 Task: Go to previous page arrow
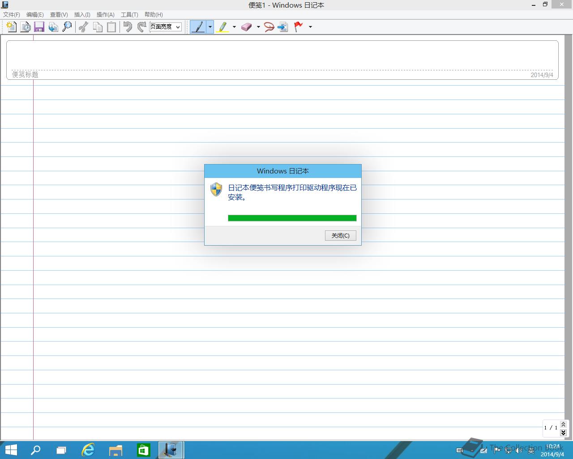(x=563, y=424)
